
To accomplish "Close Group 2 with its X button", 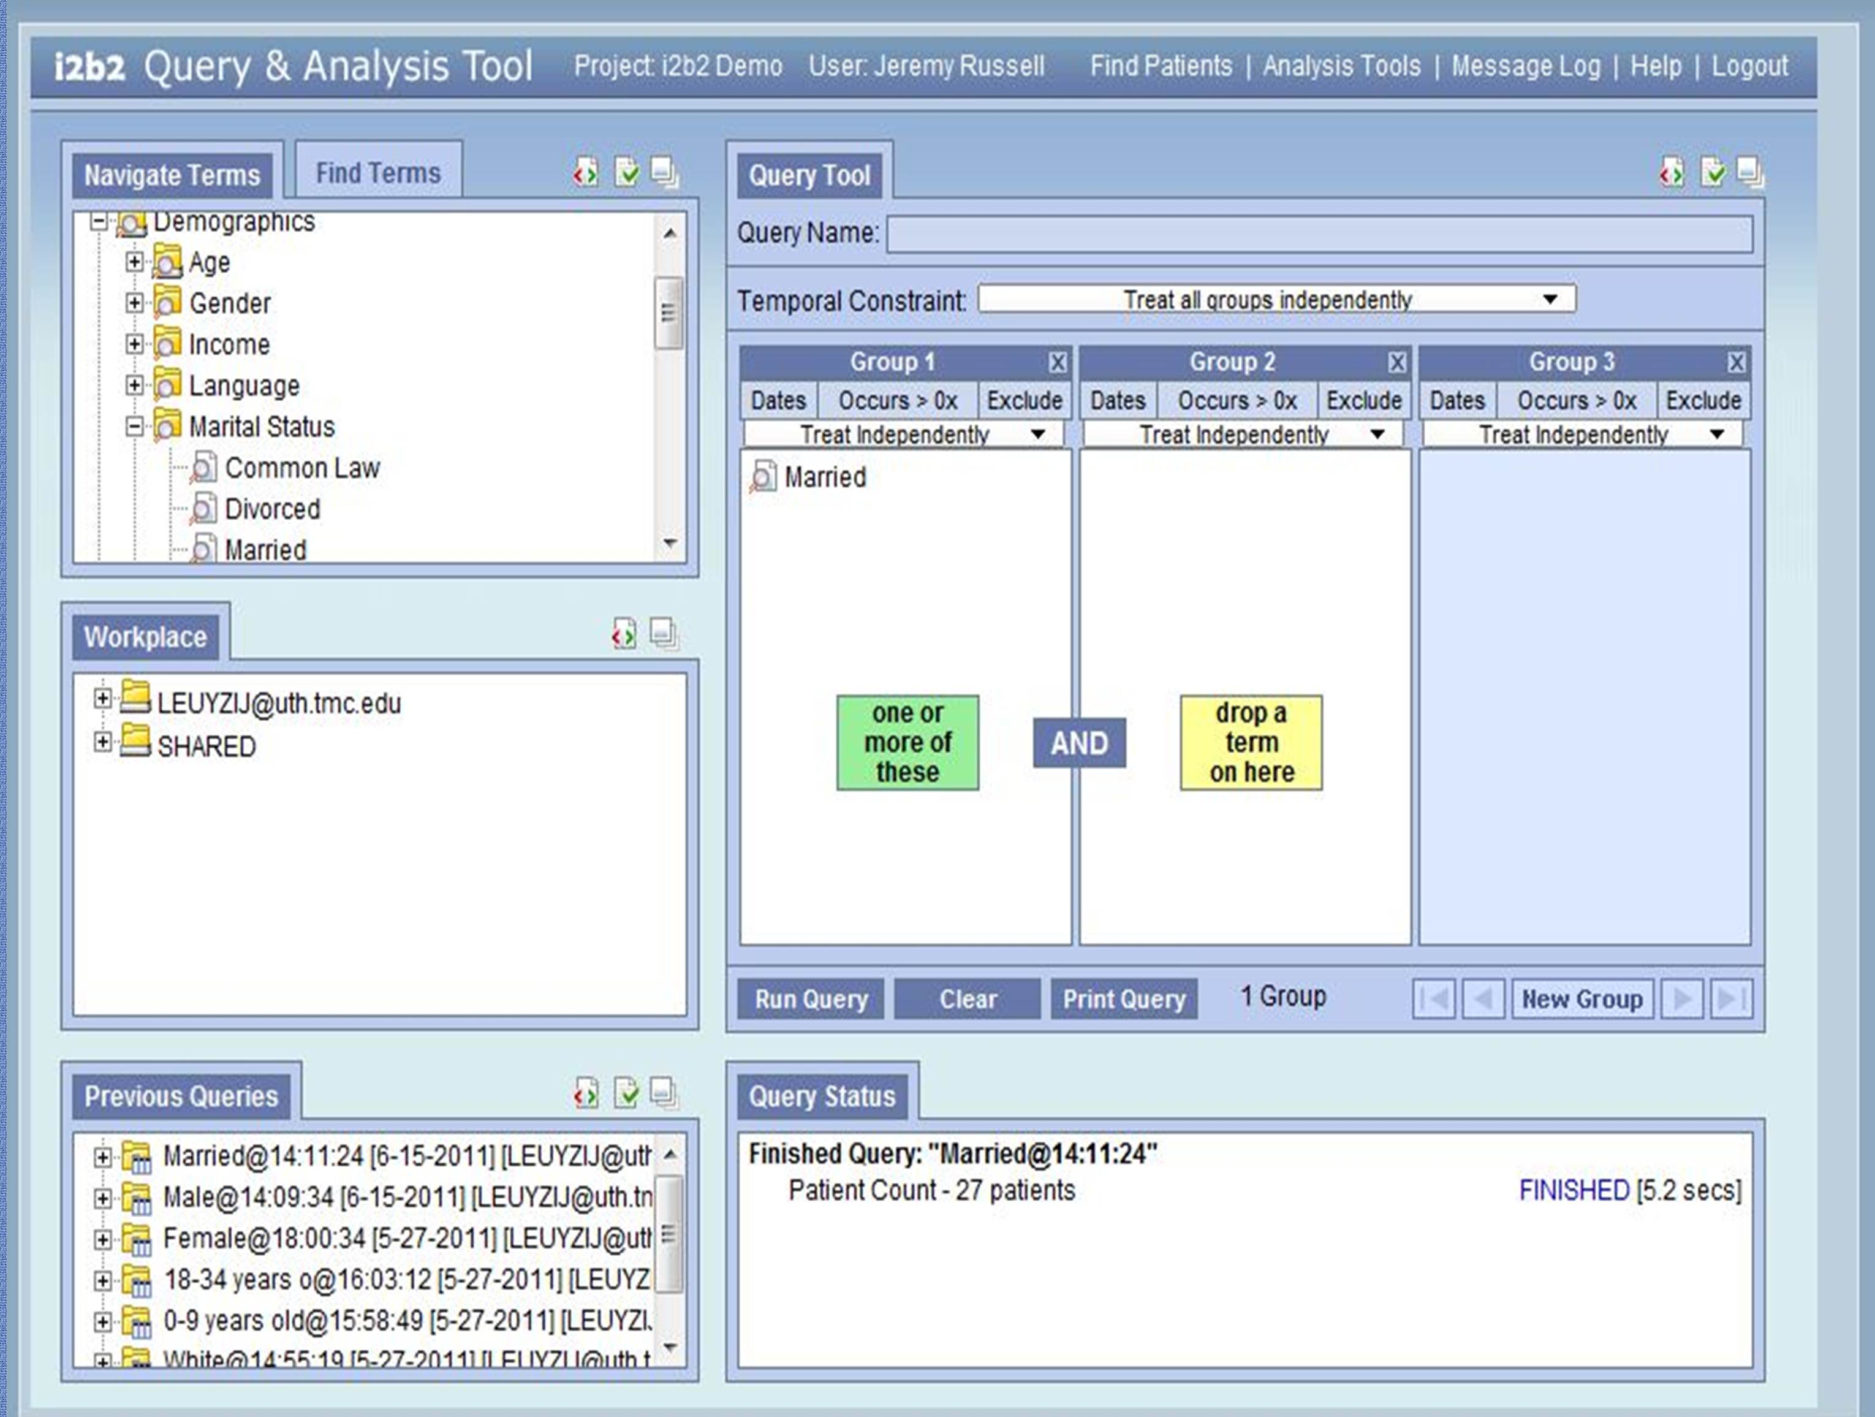I will click(x=1397, y=363).
